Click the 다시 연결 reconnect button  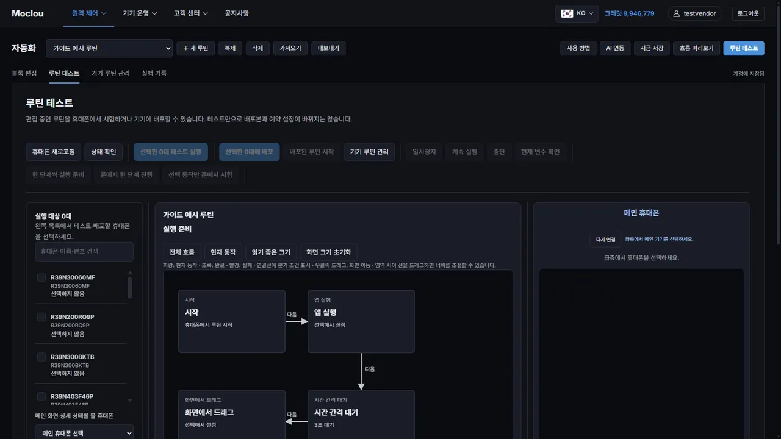606,240
